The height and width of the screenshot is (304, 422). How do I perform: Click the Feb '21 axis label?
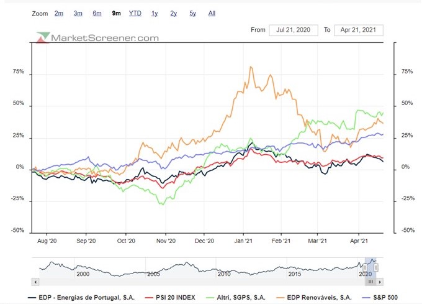[x=281, y=241]
